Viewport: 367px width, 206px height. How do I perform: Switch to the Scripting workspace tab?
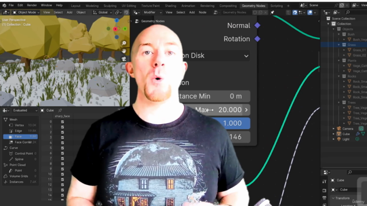(276, 6)
